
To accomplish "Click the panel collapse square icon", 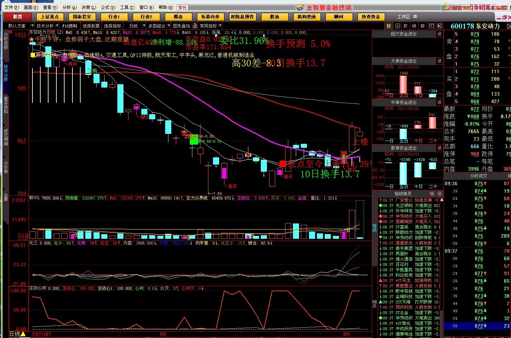I will tap(431, 26).
